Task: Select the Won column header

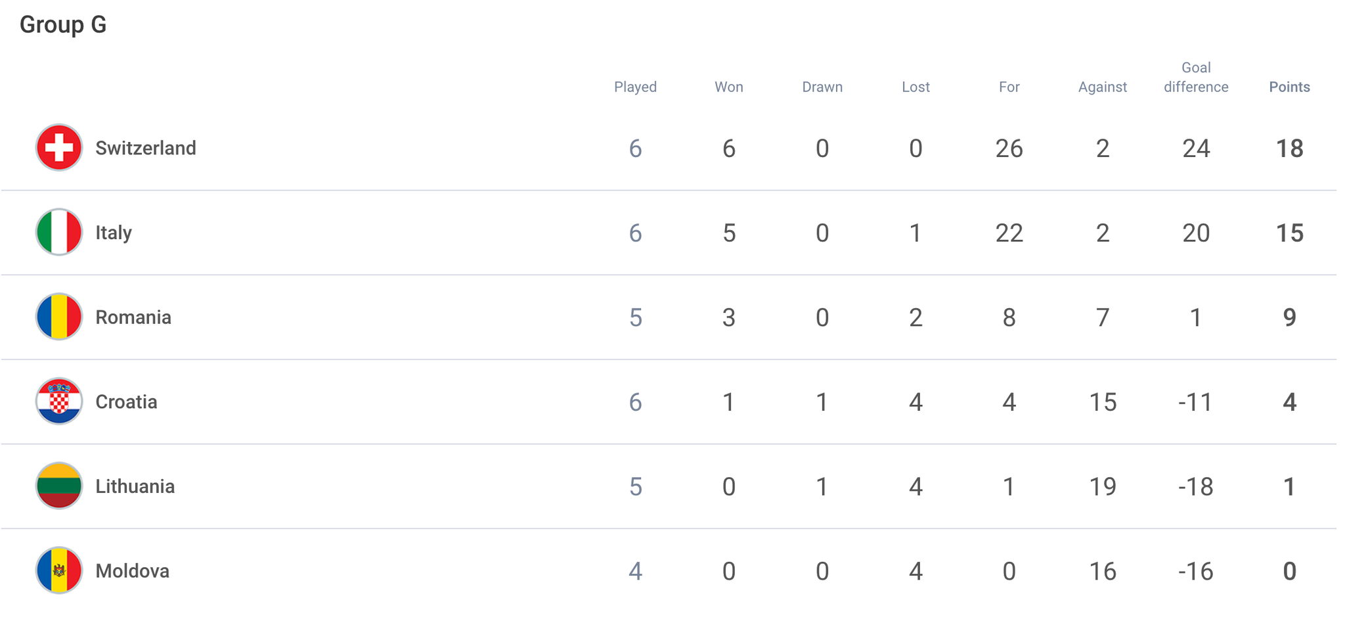Action: [729, 87]
